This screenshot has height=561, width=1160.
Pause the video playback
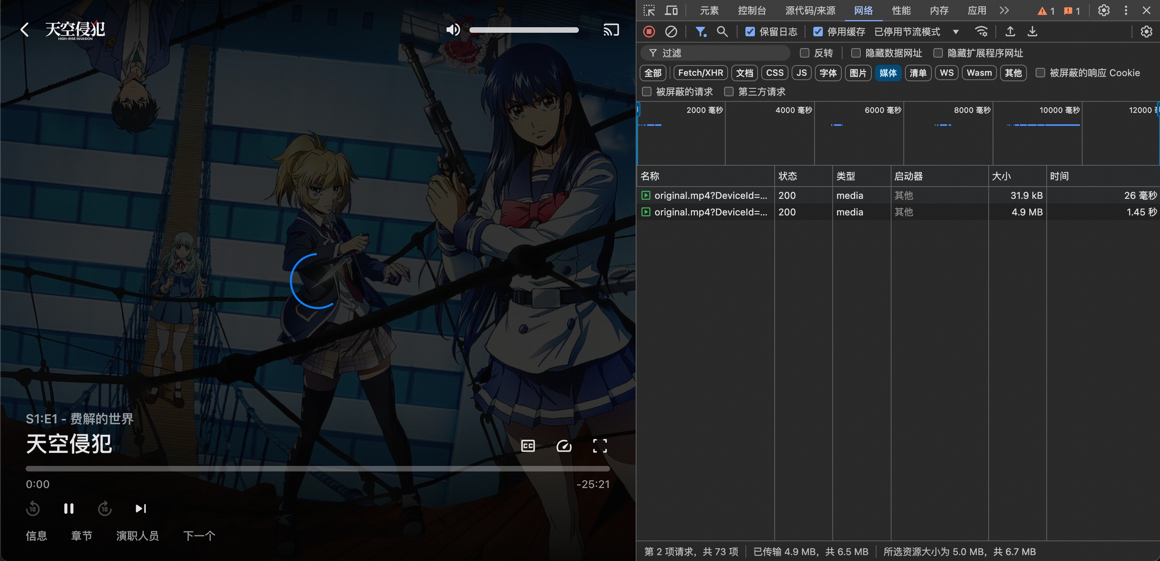tap(69, 509)
